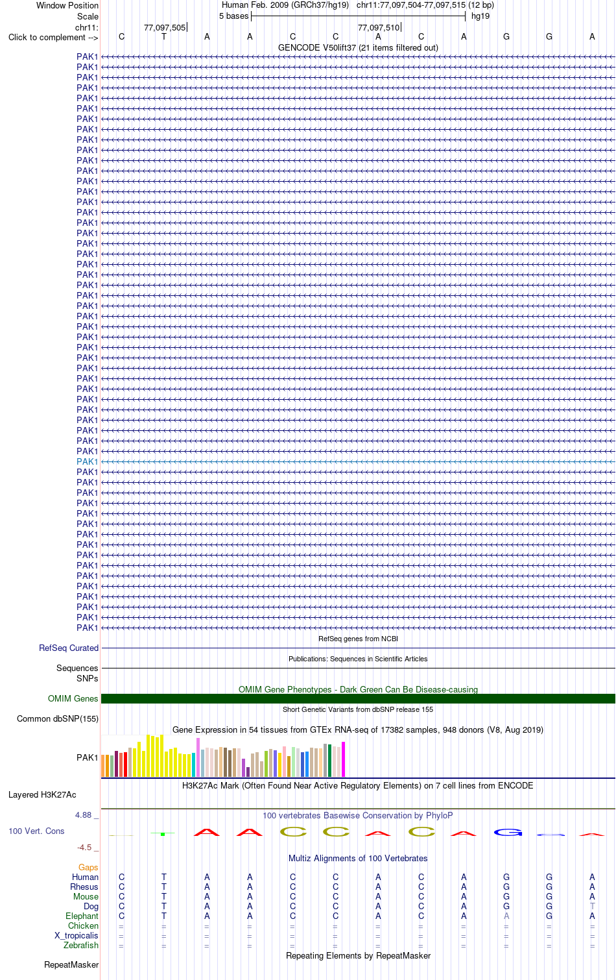Click the 'Click to complement -->' label
This screenshot has height=980, width=616.
(53, 37)
